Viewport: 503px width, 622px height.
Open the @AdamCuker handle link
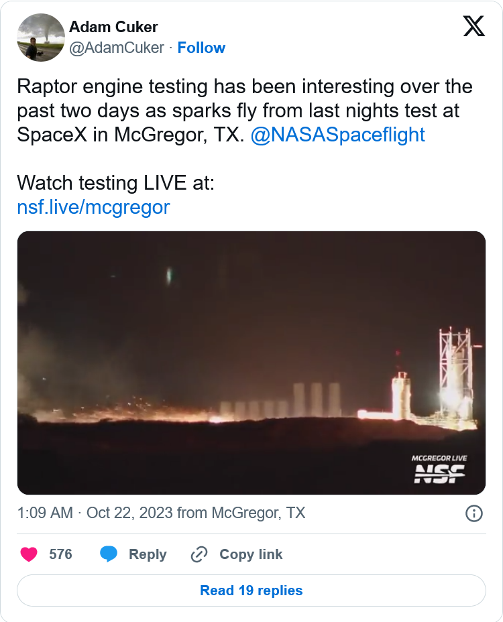click(x=116, y=48)
